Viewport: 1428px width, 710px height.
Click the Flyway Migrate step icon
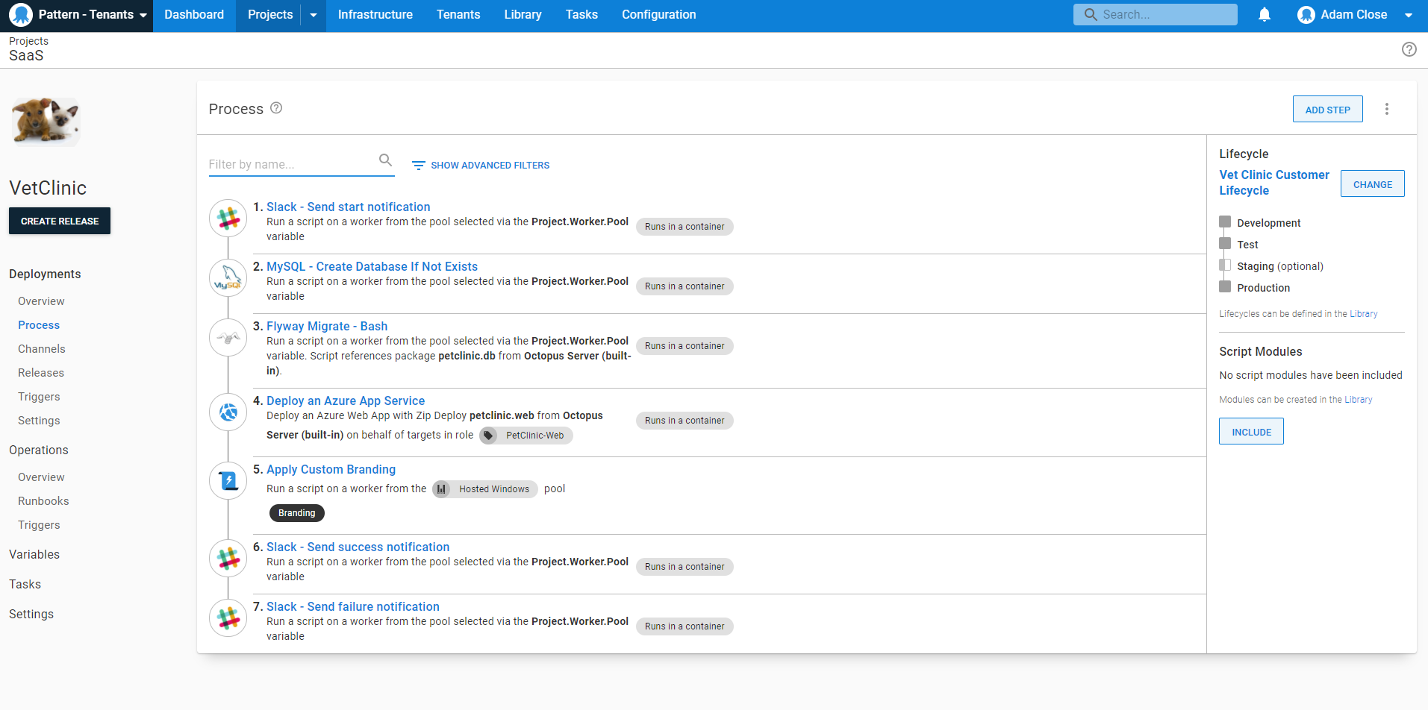click(228, 337)
